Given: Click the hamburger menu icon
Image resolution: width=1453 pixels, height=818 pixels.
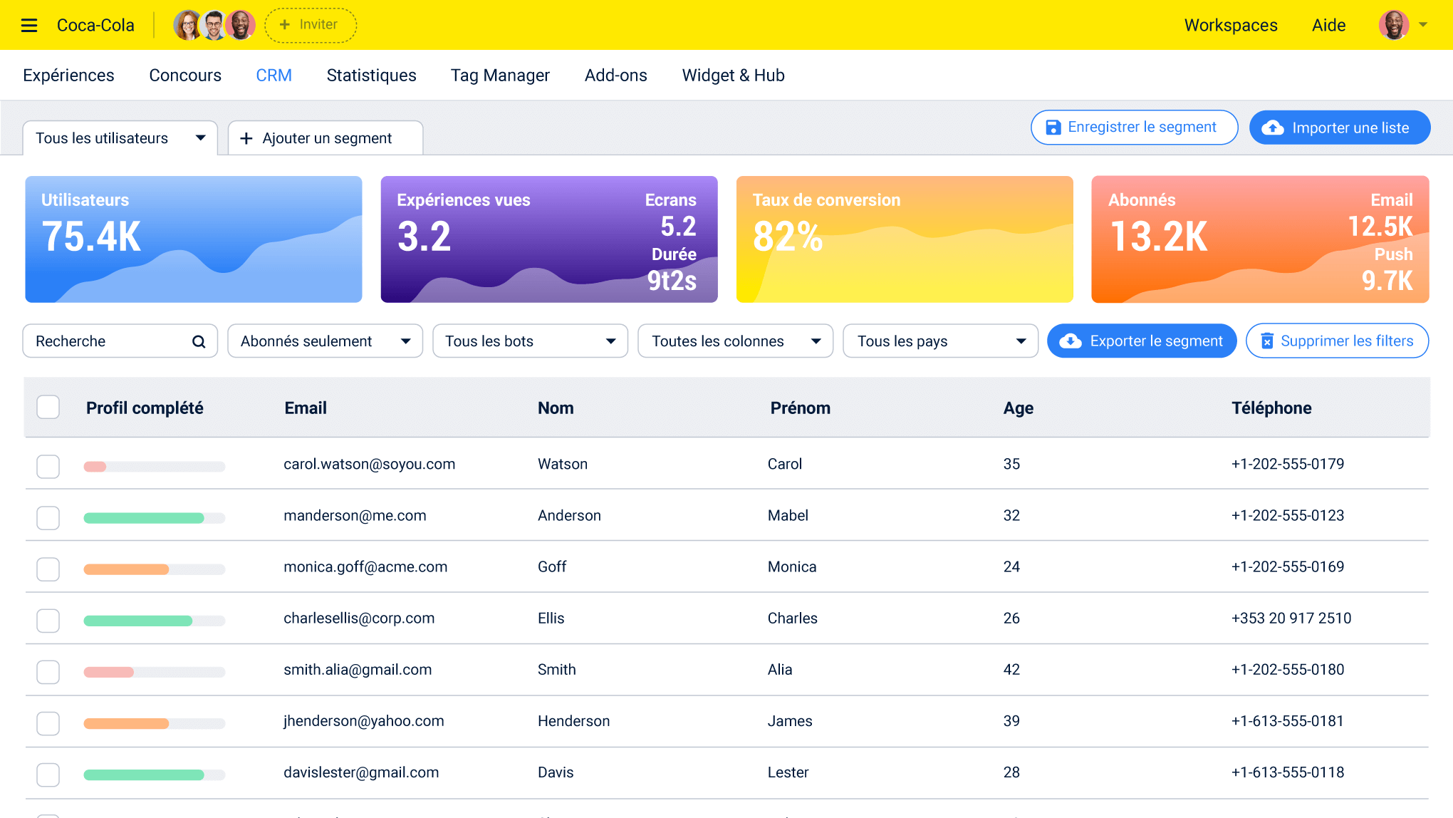Looking at the screenshot, I should pyautogui.click(x=30, y=24).
